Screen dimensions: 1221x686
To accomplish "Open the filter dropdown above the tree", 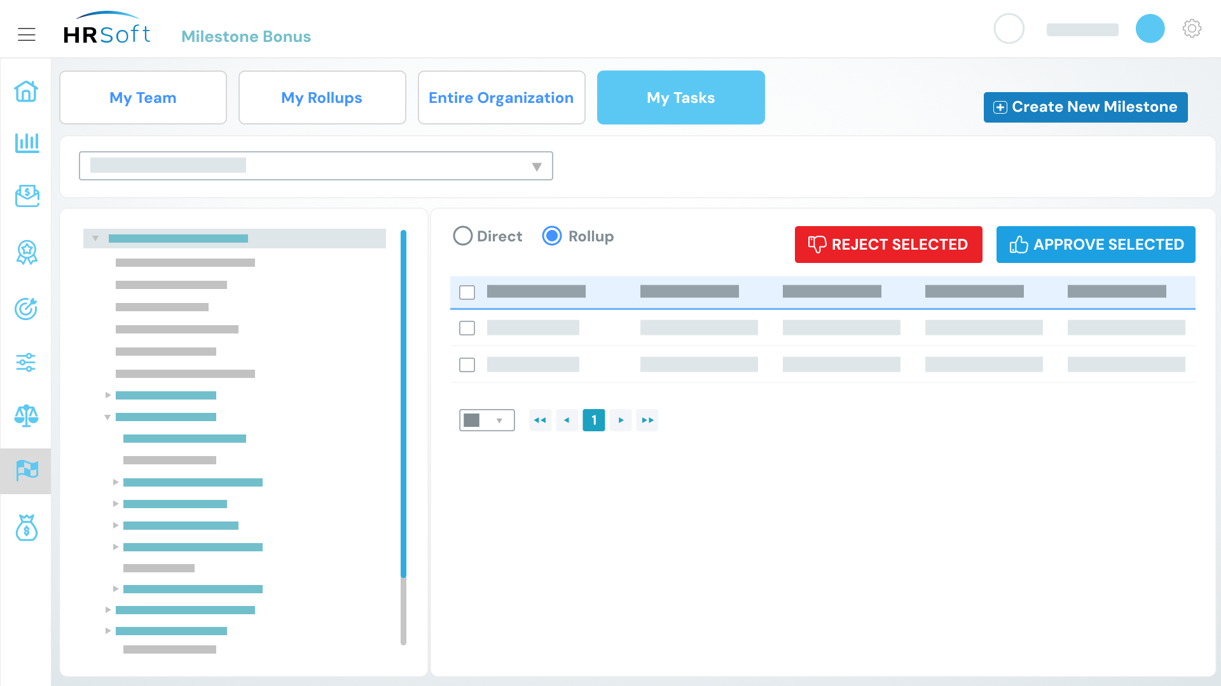I will (x=315, y=166).
